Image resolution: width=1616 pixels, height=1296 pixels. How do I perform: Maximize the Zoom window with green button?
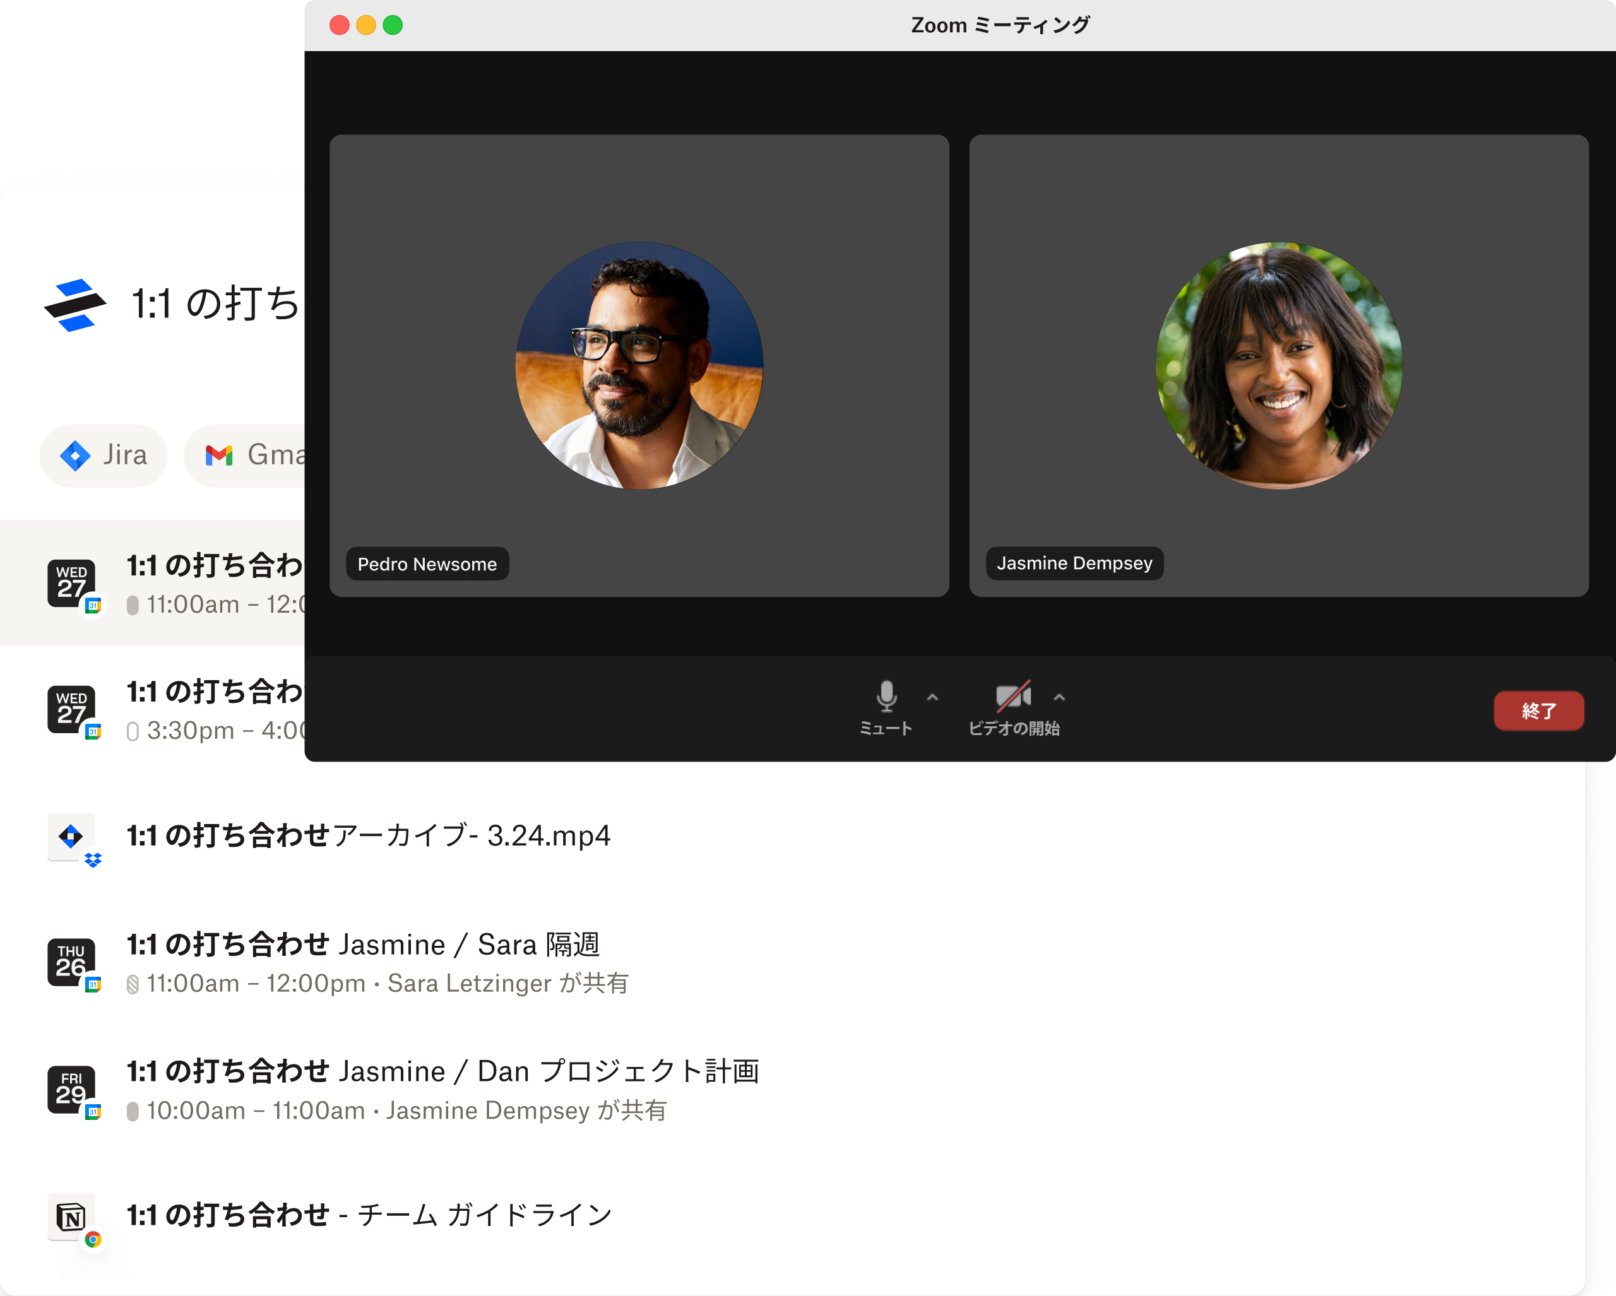393,25
